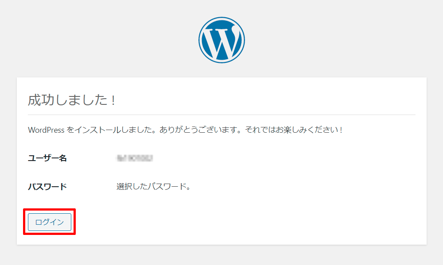This screenshot has height=265, width=443.
Task: Click the インストールしました phrase
Action: pyautogui.click(x=108, y=130)
